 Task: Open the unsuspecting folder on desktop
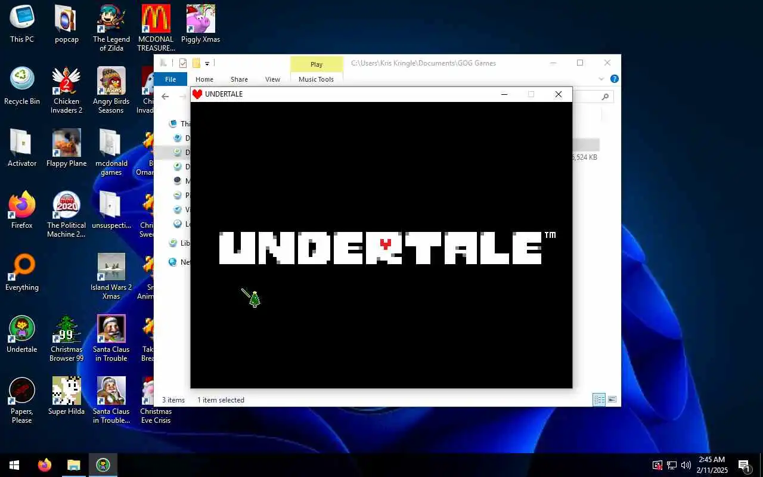111,210
